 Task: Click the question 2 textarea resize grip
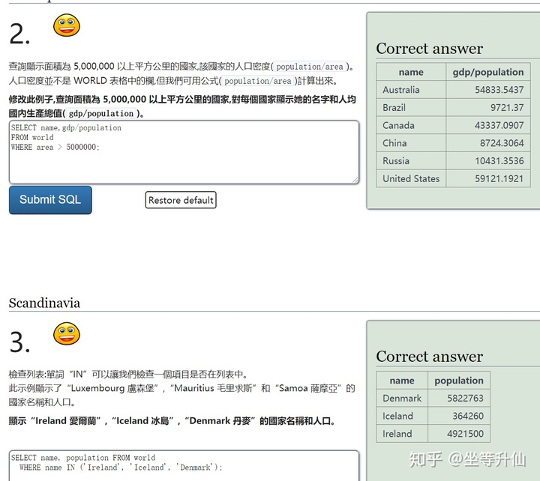coord(355,180)
